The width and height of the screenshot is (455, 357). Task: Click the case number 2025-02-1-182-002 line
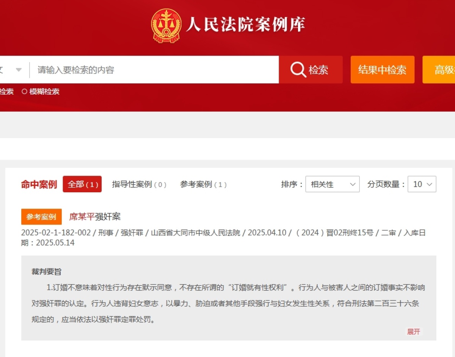point(56,233)
